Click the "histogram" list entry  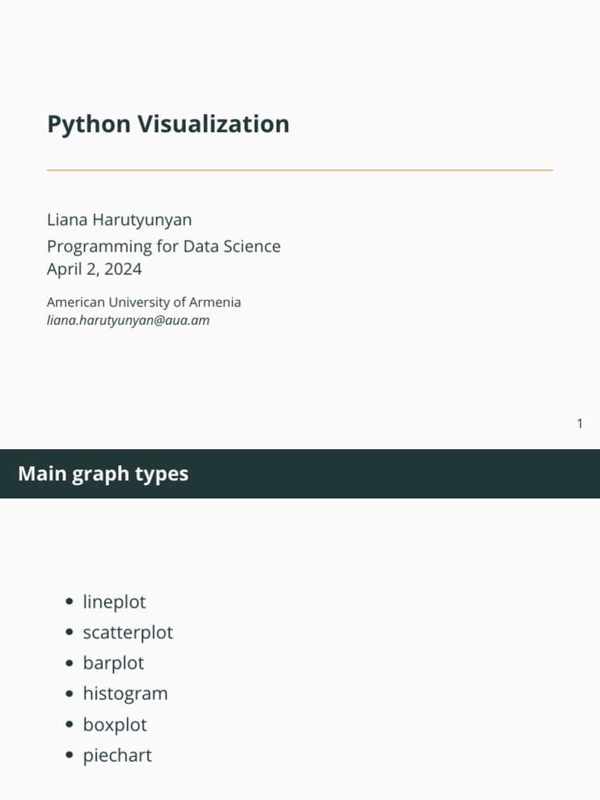click(125, 694)
